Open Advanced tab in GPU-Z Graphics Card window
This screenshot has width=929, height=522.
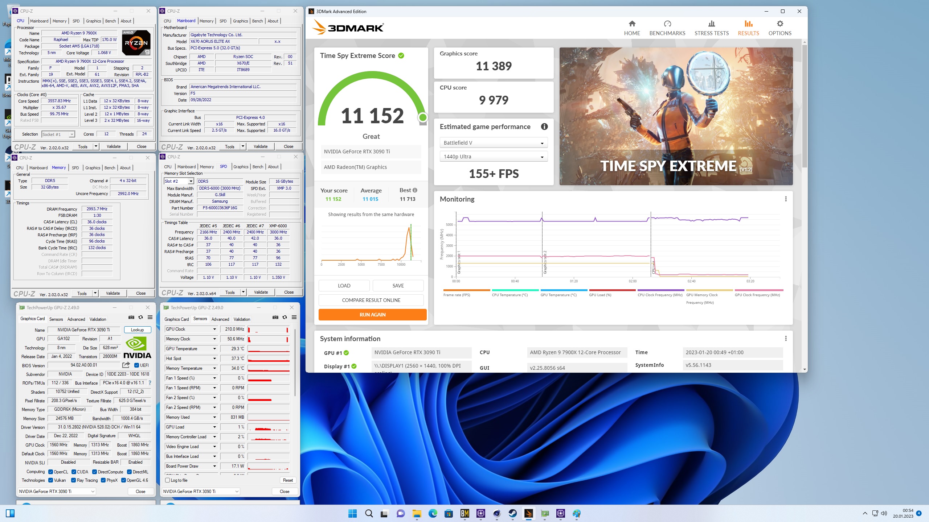click(76, 319)
